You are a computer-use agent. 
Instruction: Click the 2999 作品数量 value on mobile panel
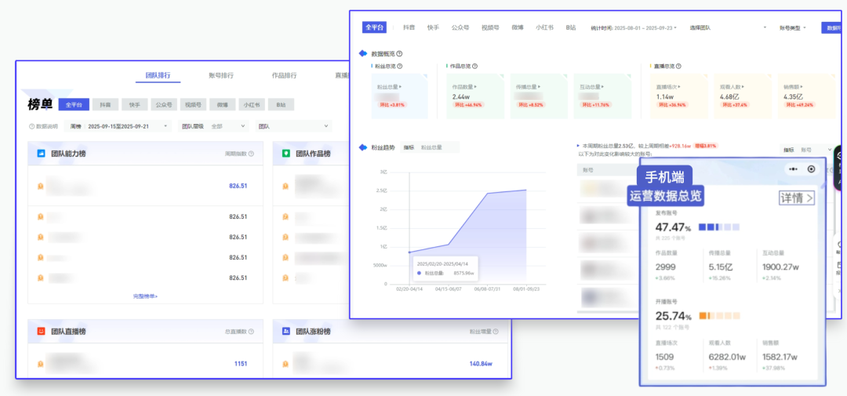point(666,267)
